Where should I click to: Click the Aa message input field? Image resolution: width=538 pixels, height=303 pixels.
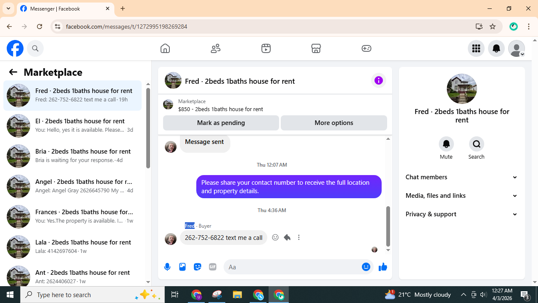point(293,267)
